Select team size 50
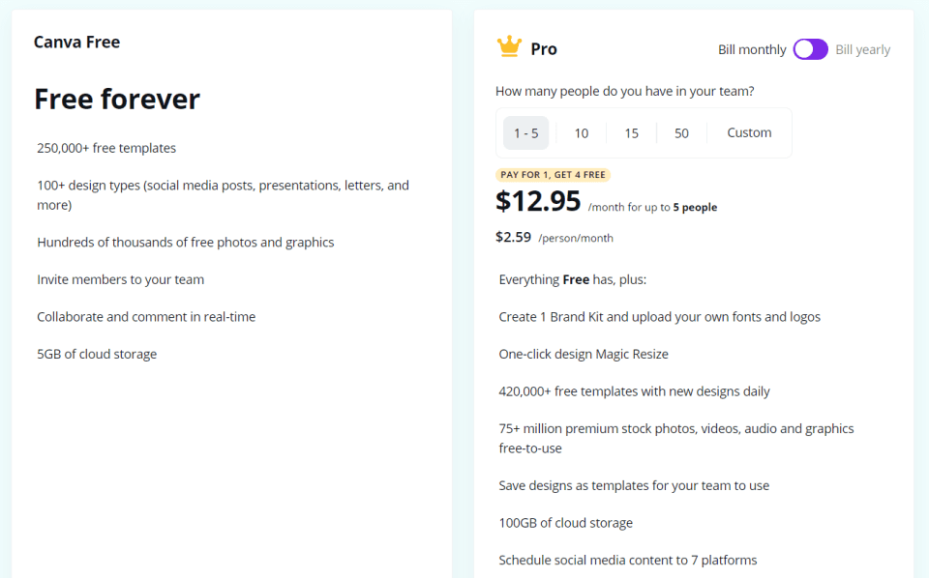This screenshot has height=578, width=929. (x=681, y=132)
